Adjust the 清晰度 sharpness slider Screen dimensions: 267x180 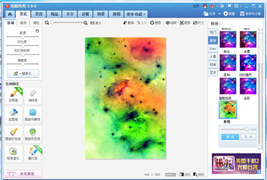click(x=23, y=64)
